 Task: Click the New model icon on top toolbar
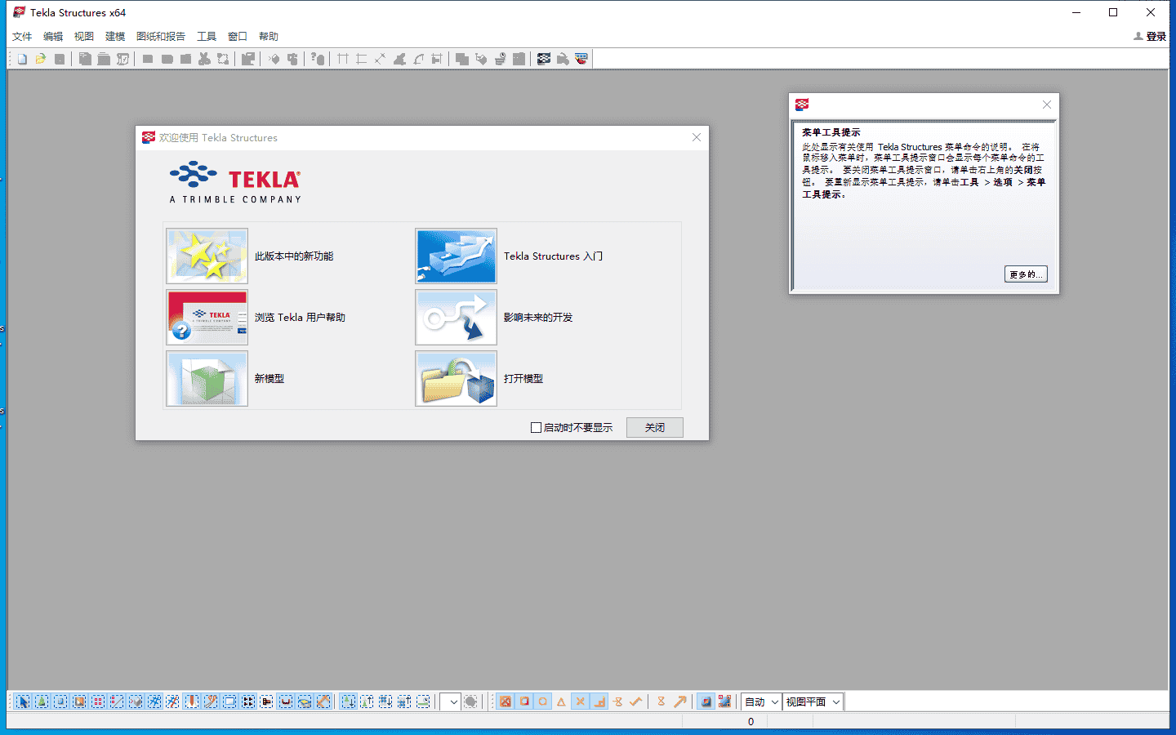click(x=21, y=58)
